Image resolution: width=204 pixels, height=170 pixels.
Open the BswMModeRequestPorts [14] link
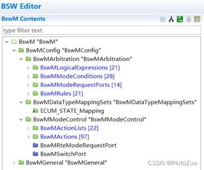coord(81,85)
